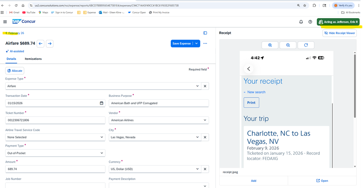Open the All Bookmarks folder

(351, 12)
